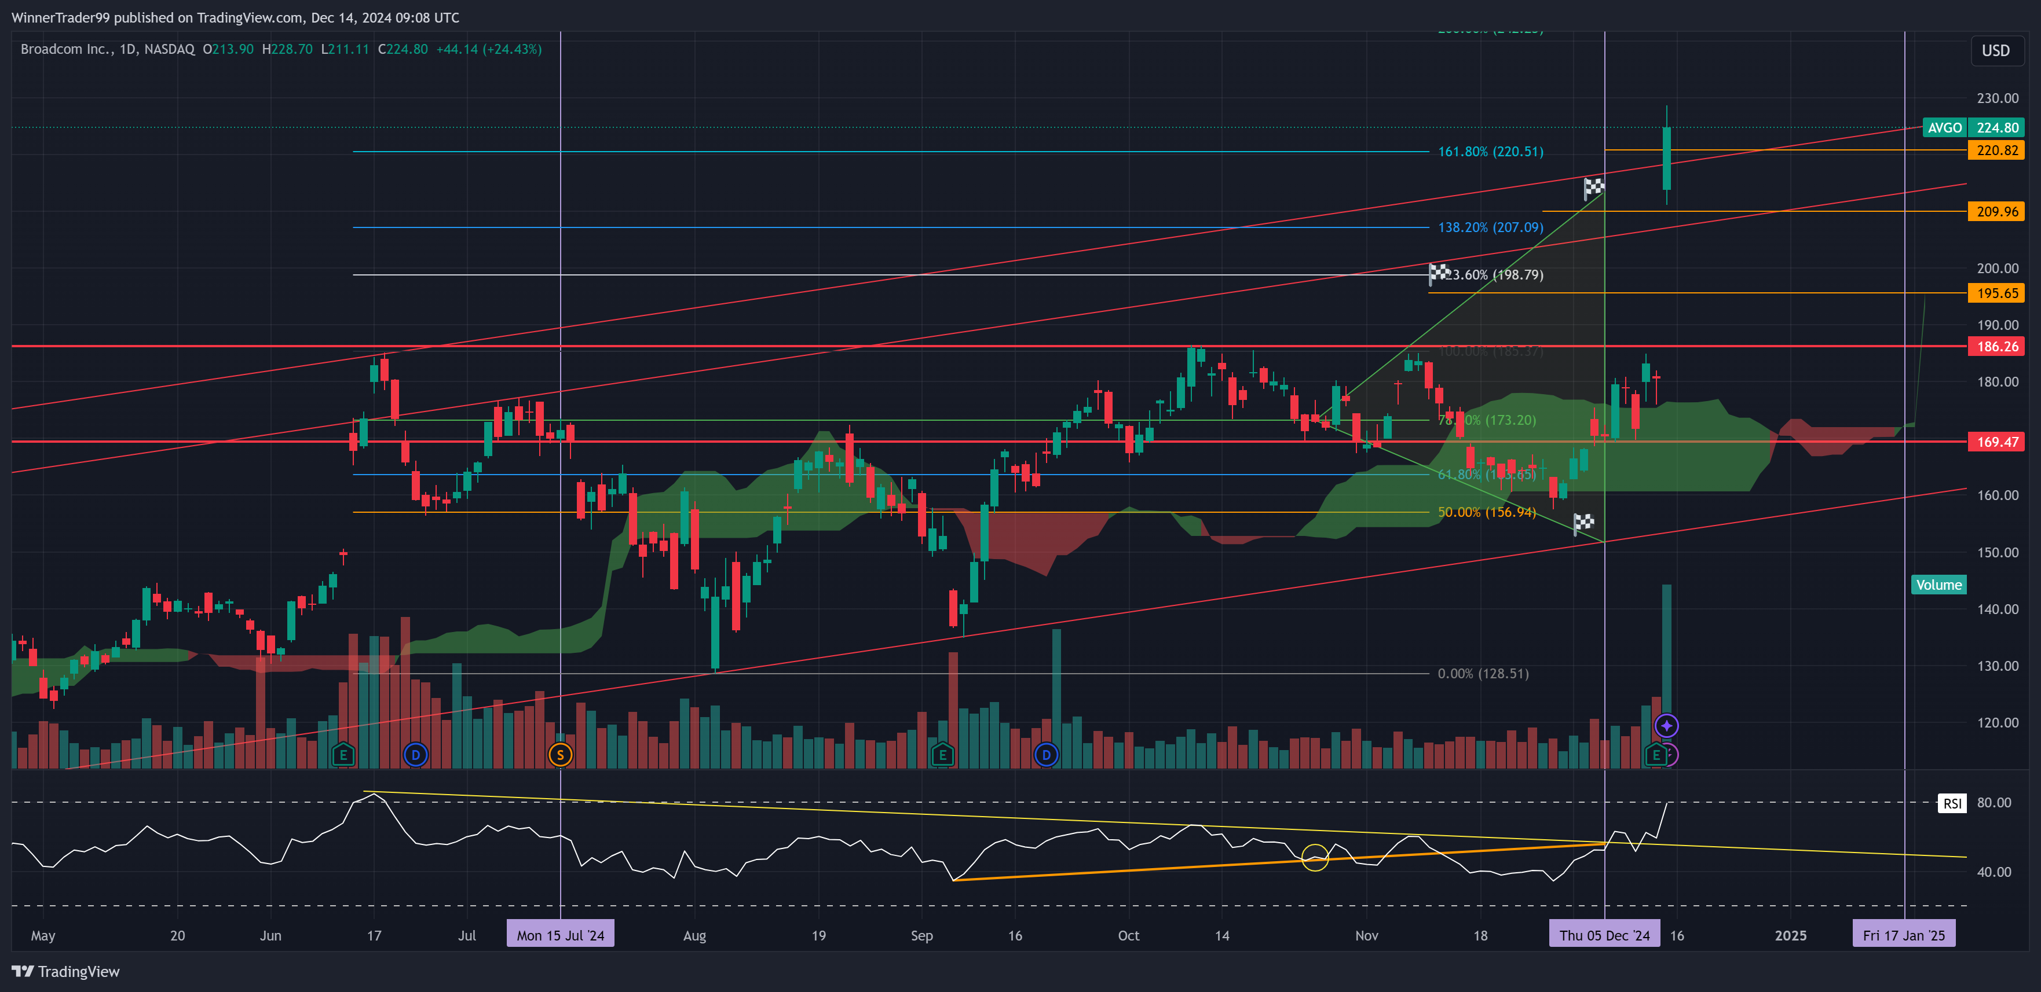Click the 78.60% (173.20) Fibonacci label

(1486, 420)
